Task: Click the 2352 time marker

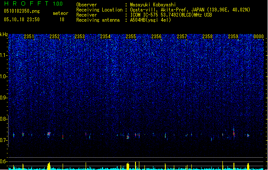Action: 55,37
